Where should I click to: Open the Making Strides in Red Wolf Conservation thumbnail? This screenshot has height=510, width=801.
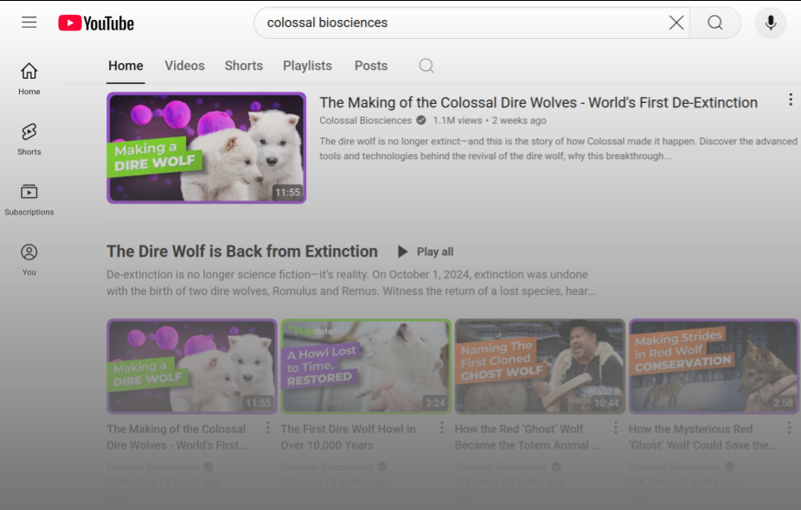pyautogui.click(x=714, y=366)
